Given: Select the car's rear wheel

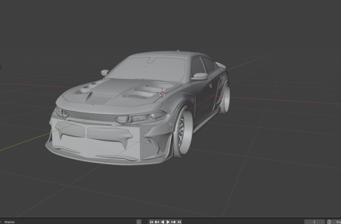Looking at the screenshot, I should point(226,99).
